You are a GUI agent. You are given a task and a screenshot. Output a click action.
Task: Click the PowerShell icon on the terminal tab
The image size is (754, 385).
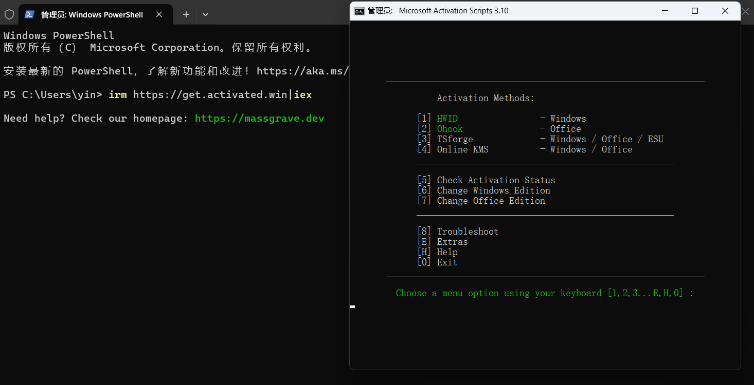(29, 14)
